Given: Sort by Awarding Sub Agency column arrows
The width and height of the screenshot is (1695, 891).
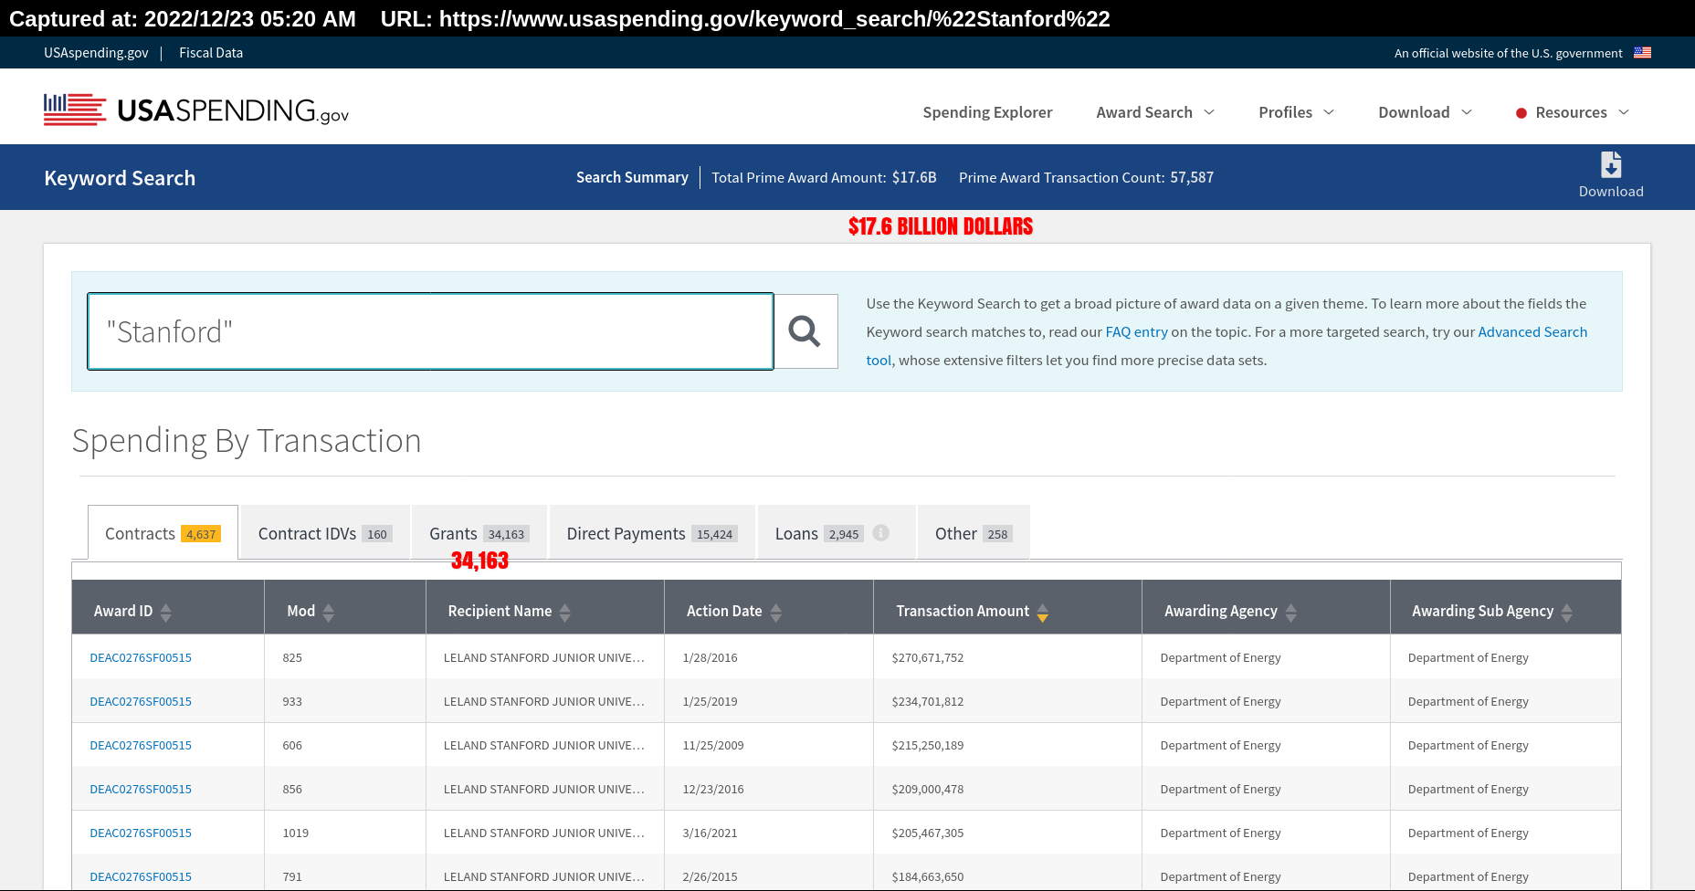Looking at the screenshot, I should click(x=1567, y=612).
